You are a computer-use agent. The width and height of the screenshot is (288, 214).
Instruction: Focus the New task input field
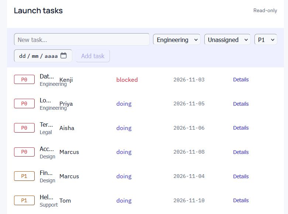(82, 39)
